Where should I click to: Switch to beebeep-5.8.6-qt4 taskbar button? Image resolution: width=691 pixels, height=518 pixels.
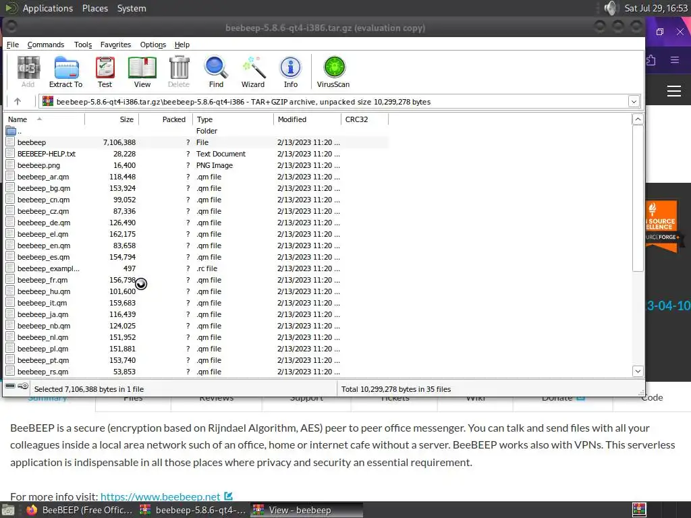(x=193, y=510)
